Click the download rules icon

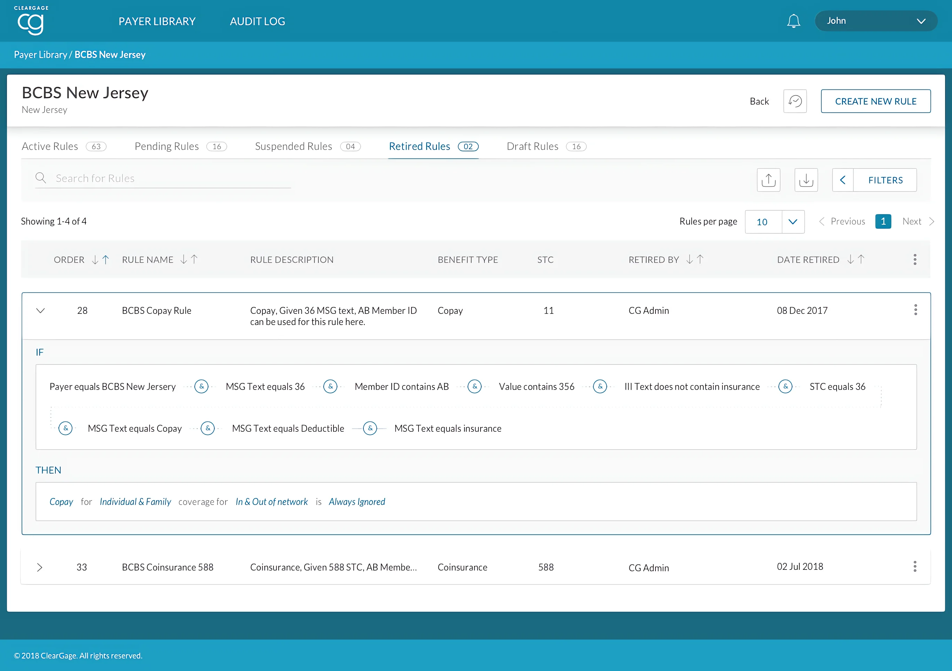[x=806, y=180]
